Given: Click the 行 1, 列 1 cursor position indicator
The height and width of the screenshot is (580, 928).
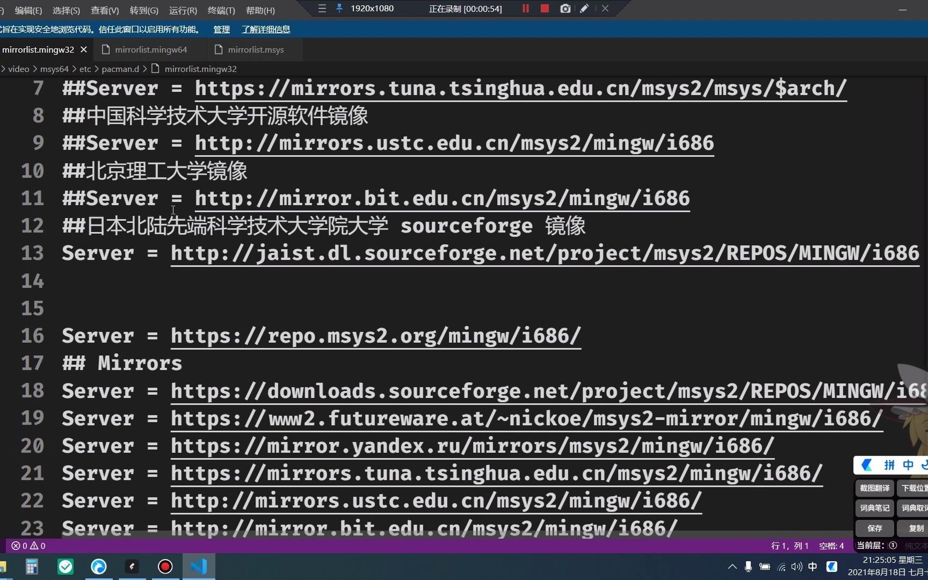Looking at the screenshot, I should 789,546.
